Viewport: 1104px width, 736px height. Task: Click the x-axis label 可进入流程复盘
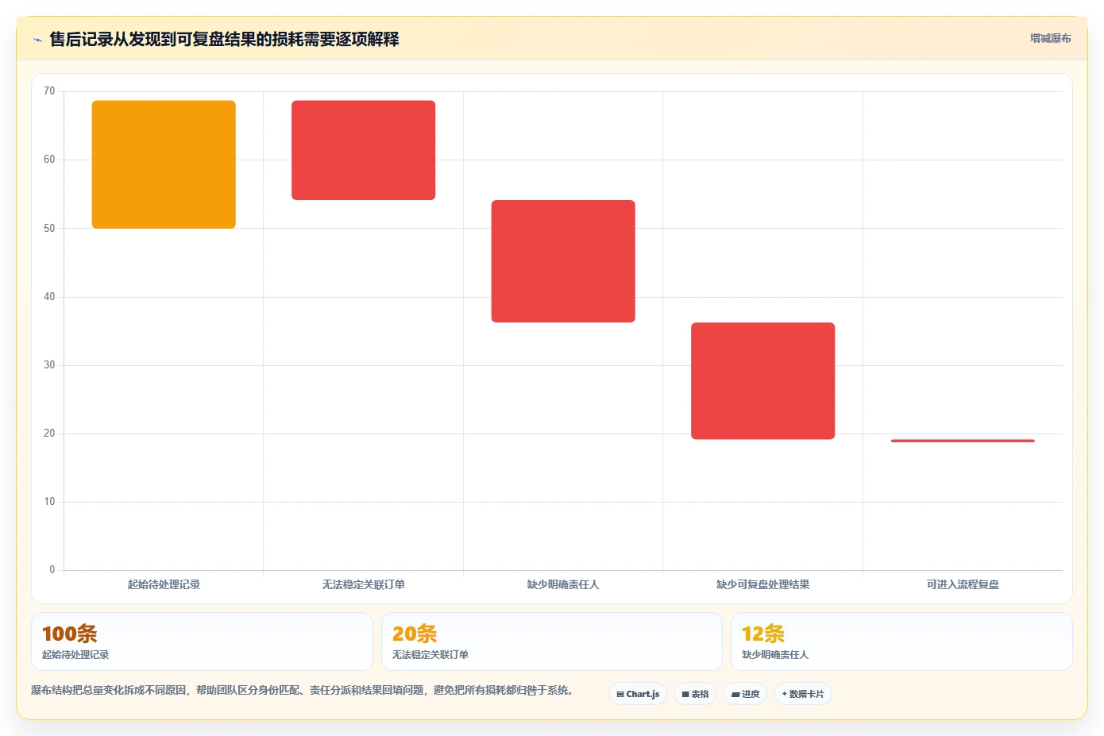(963, 584)
